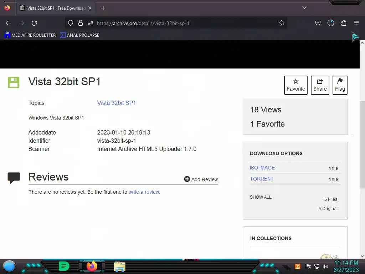Go forward with the forward arrow
This screenshot has height=274, width=365.
21,23
